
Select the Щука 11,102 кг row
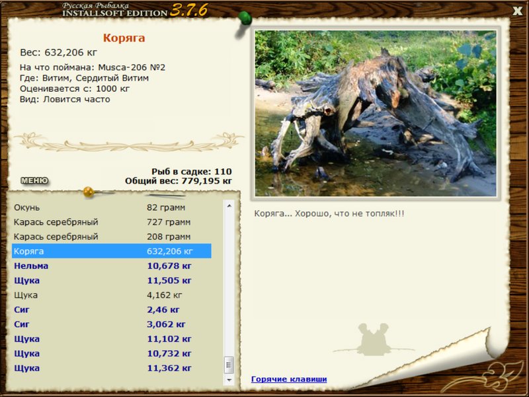click(112, 339)
